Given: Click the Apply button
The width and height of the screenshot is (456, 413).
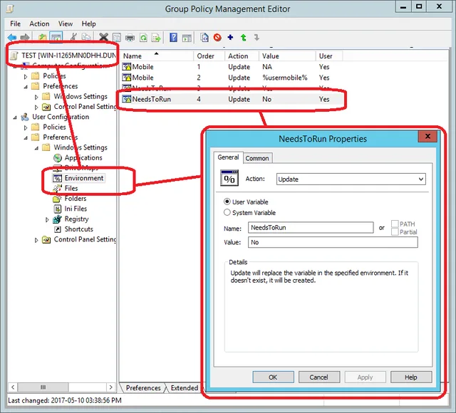Looking at the screenshot, I should [365, 377].
